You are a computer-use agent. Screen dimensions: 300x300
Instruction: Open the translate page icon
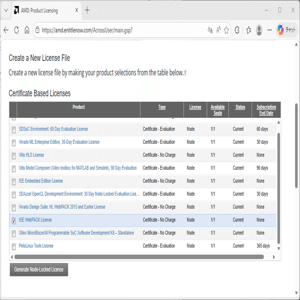[x=210, y=30]
